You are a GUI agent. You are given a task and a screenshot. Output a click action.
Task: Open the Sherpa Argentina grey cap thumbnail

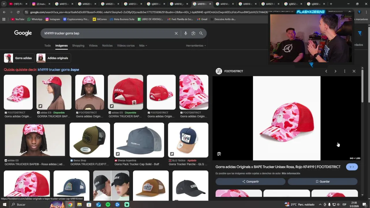(139, 140)
